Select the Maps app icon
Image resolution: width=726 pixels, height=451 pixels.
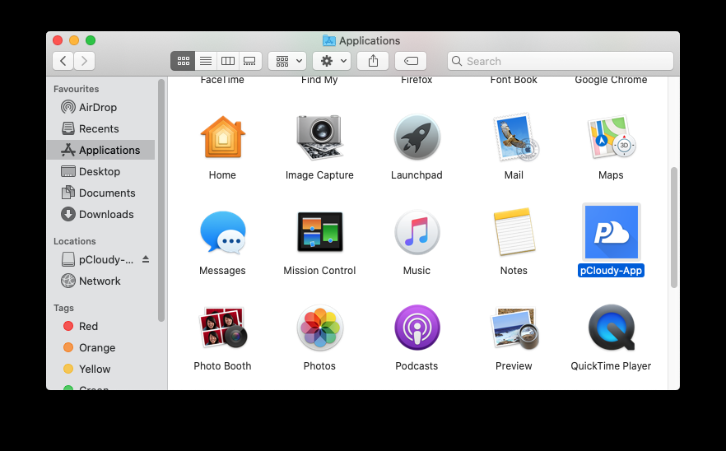(x=611, y=137)
